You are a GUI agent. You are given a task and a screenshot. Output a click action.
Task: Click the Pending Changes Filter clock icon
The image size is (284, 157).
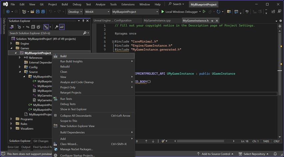[19, 27]
